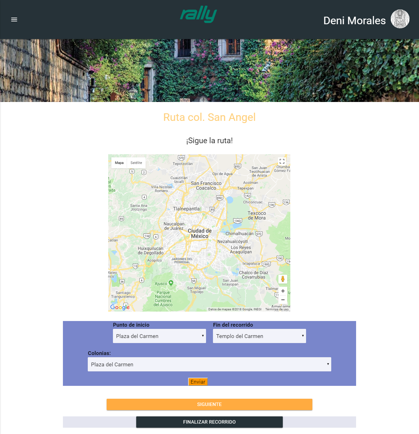Image resolution: width=419 pixels, height=434 pixels.
Task: Open Deni Morales profile avatar
Action: pyautogui.click(x=400, y=19)
